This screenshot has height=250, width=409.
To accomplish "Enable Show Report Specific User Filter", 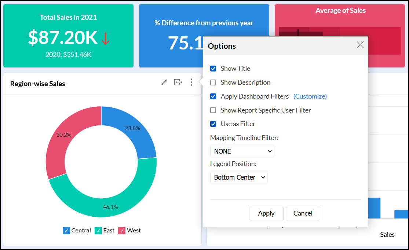I will [213, 110].
